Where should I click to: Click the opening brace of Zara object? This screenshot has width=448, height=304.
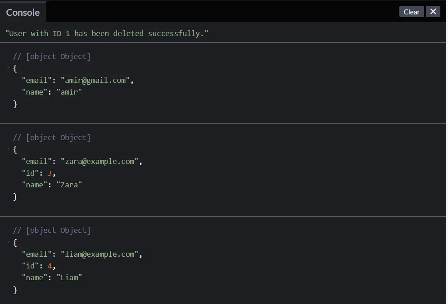click(x=15, y=150)
